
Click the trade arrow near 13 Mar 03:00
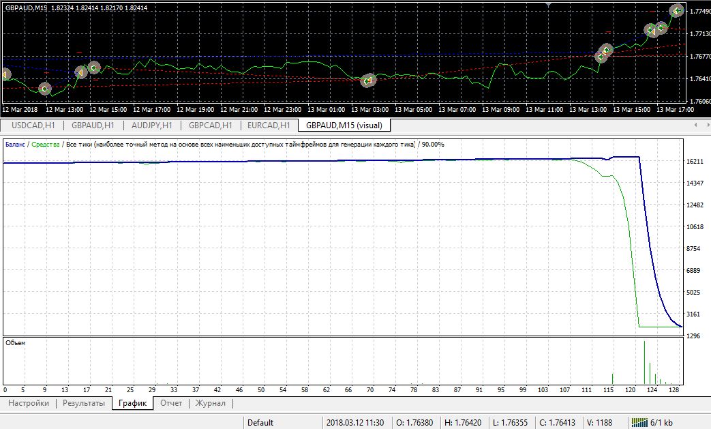367,80
